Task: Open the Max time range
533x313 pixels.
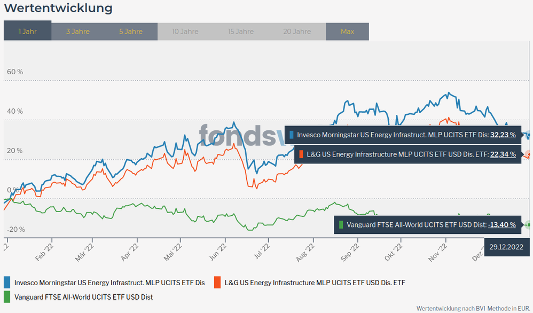Action: point(347,32)
